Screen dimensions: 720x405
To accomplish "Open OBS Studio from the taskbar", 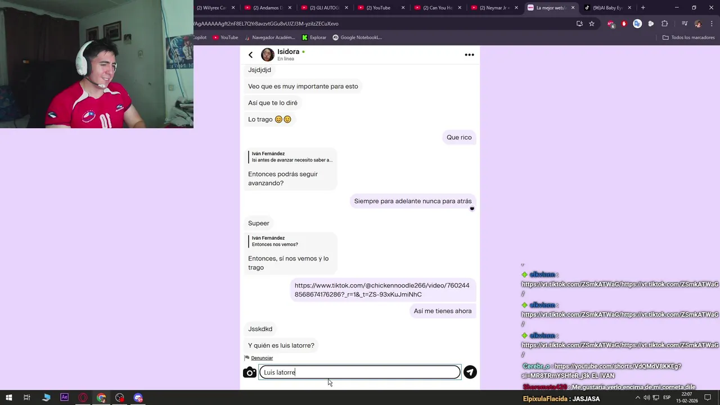I will [120, 398].
